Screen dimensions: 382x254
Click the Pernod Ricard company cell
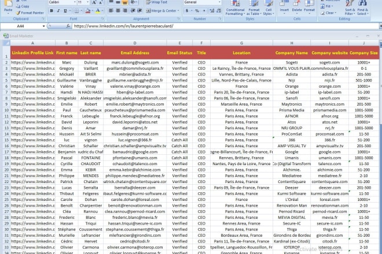292,211
